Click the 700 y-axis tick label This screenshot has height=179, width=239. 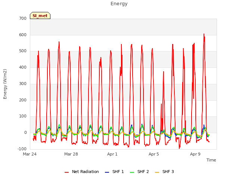pyautogui.click(x=23, y=18)
